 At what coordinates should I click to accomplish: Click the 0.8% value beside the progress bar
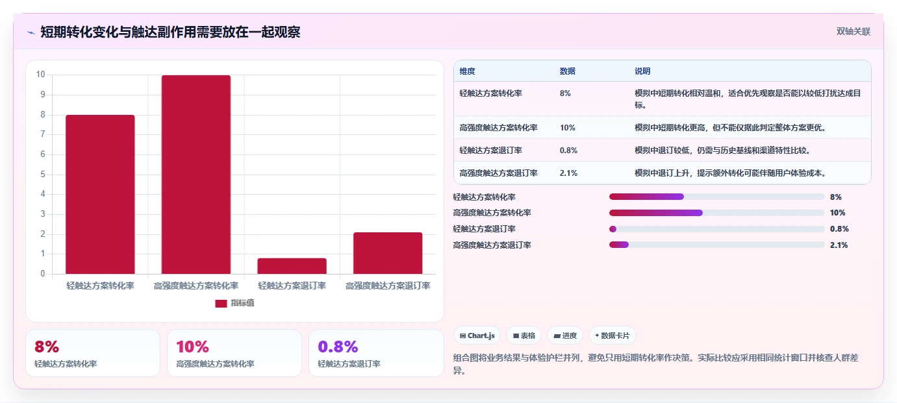coord(839,229)
